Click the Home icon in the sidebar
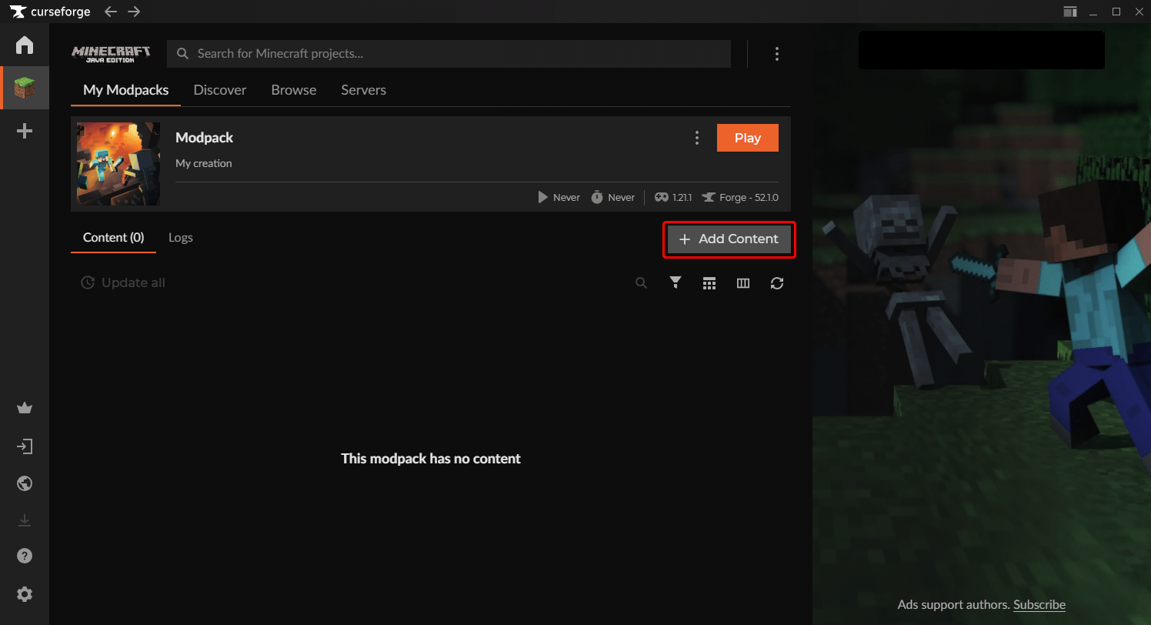Image resolution: width=1151 pixels, height=625 pixels. 25,45
